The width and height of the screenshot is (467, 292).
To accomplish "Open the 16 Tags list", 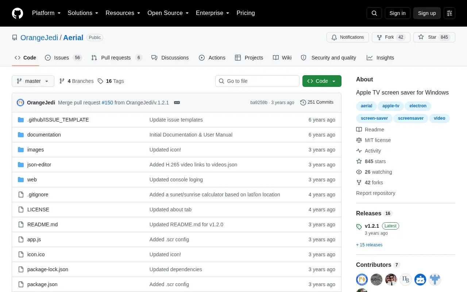I will pos(111,81).
